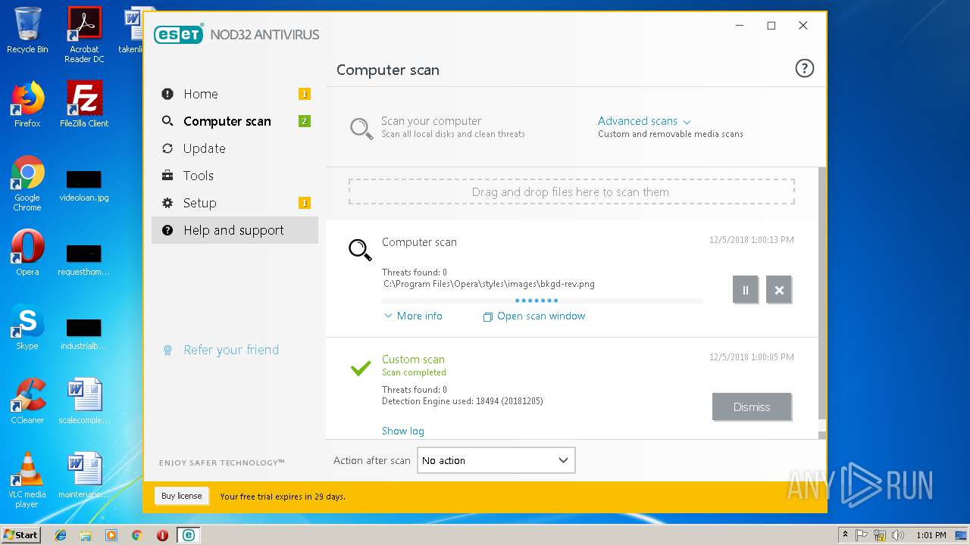Click the Help and support question icon

[167, 230]
